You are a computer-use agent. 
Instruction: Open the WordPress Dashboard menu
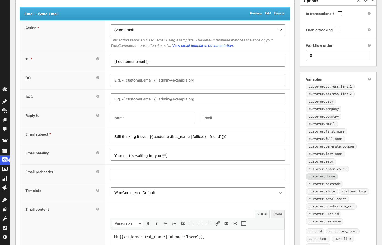[x=5, y=89]
